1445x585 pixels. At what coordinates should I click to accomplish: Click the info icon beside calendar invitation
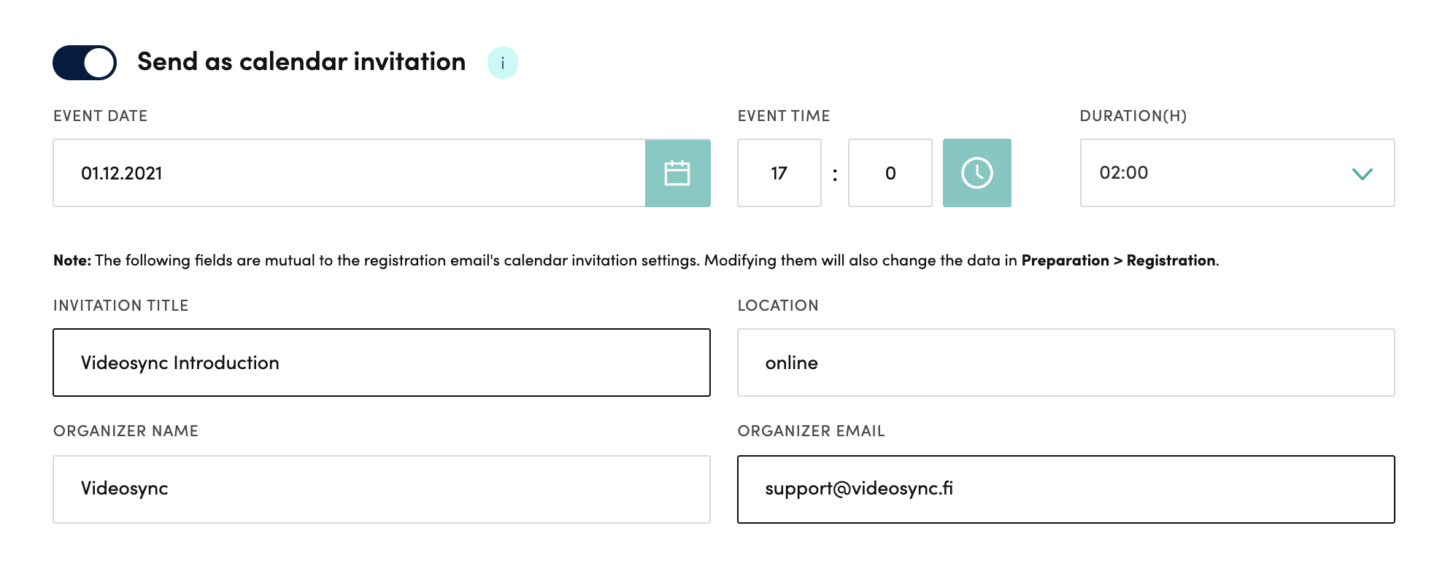pyautogui.click(x=503, y=63)
